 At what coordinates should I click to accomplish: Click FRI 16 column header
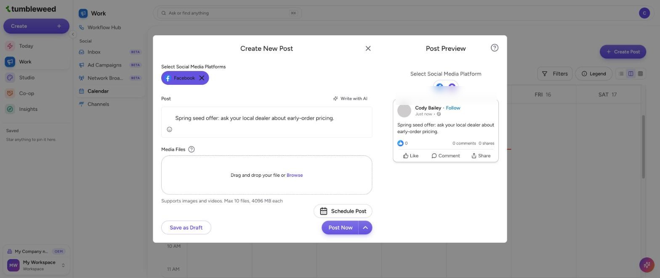pos(543,94)
